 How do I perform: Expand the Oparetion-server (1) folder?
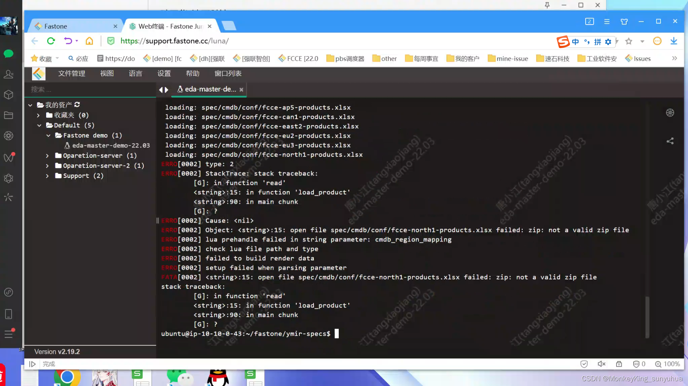(x=47, y=156)
